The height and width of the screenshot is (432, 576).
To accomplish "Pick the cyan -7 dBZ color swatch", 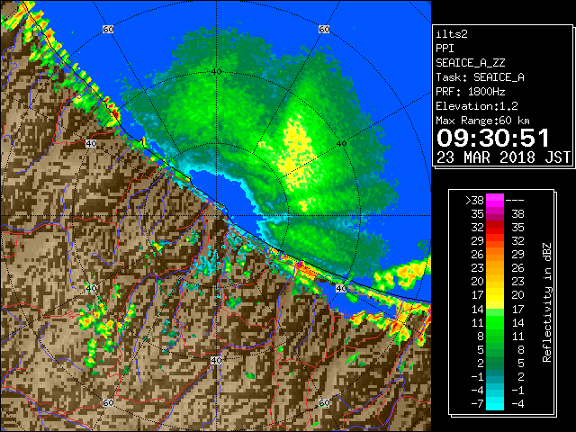I will tap(495, 404).
